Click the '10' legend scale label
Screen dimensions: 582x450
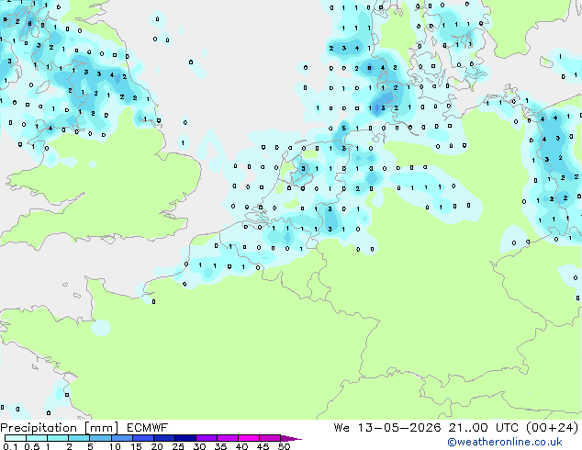coord(115,446)
